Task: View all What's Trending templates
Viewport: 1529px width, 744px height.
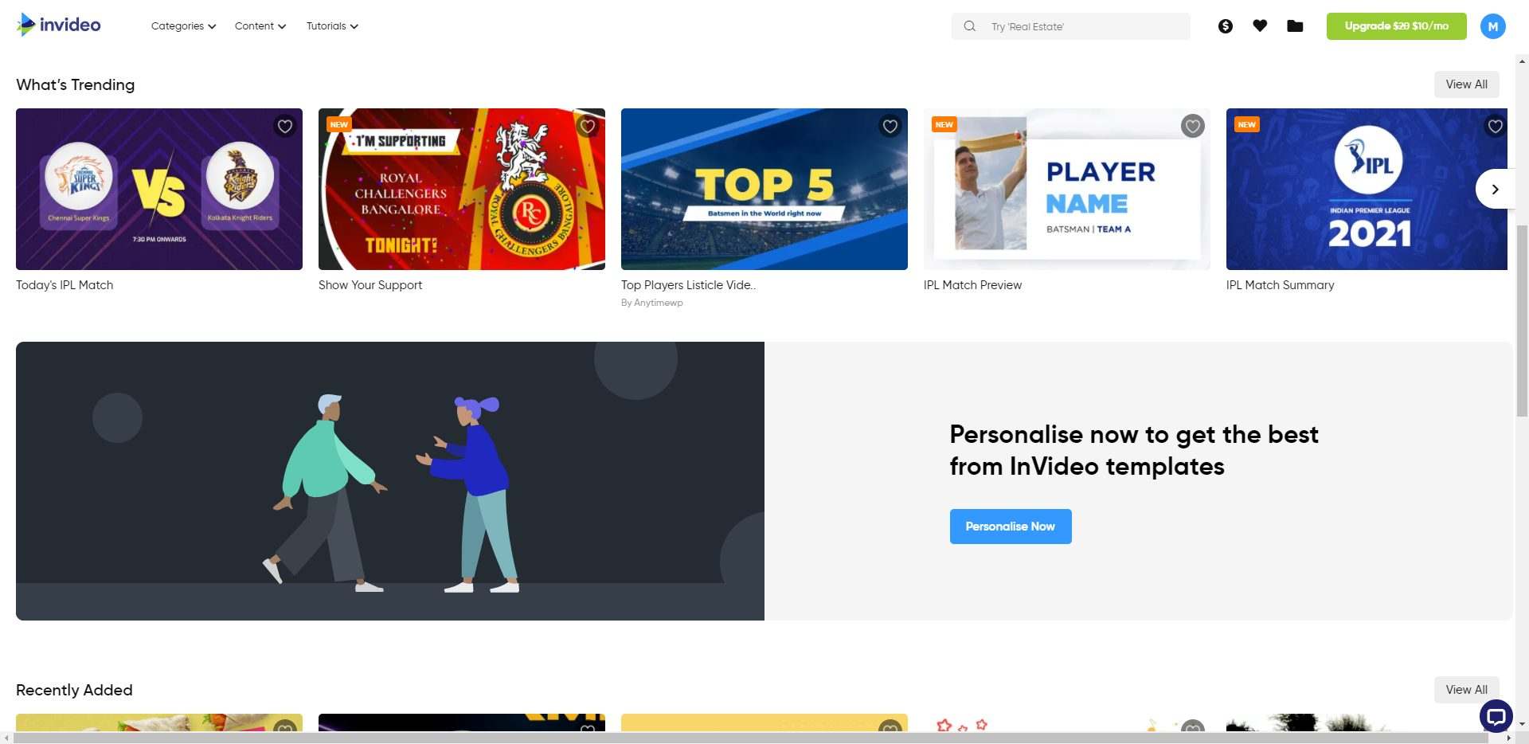Action: pos(1466,84)
